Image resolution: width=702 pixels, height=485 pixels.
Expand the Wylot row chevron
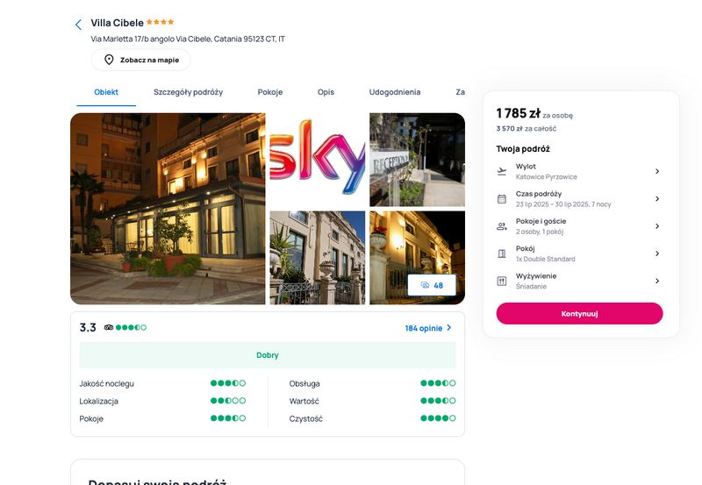(657, 171)
